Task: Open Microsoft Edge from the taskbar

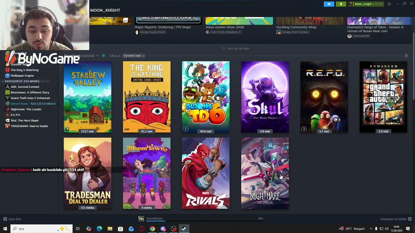Action: point(100,229)
